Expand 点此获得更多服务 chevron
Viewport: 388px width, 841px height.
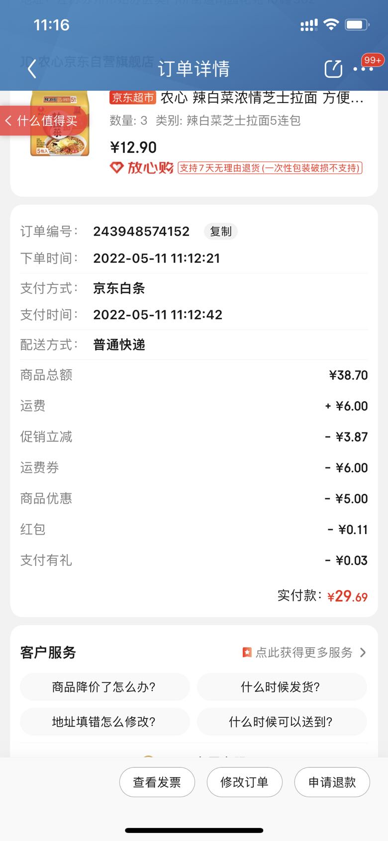point(363,653)
